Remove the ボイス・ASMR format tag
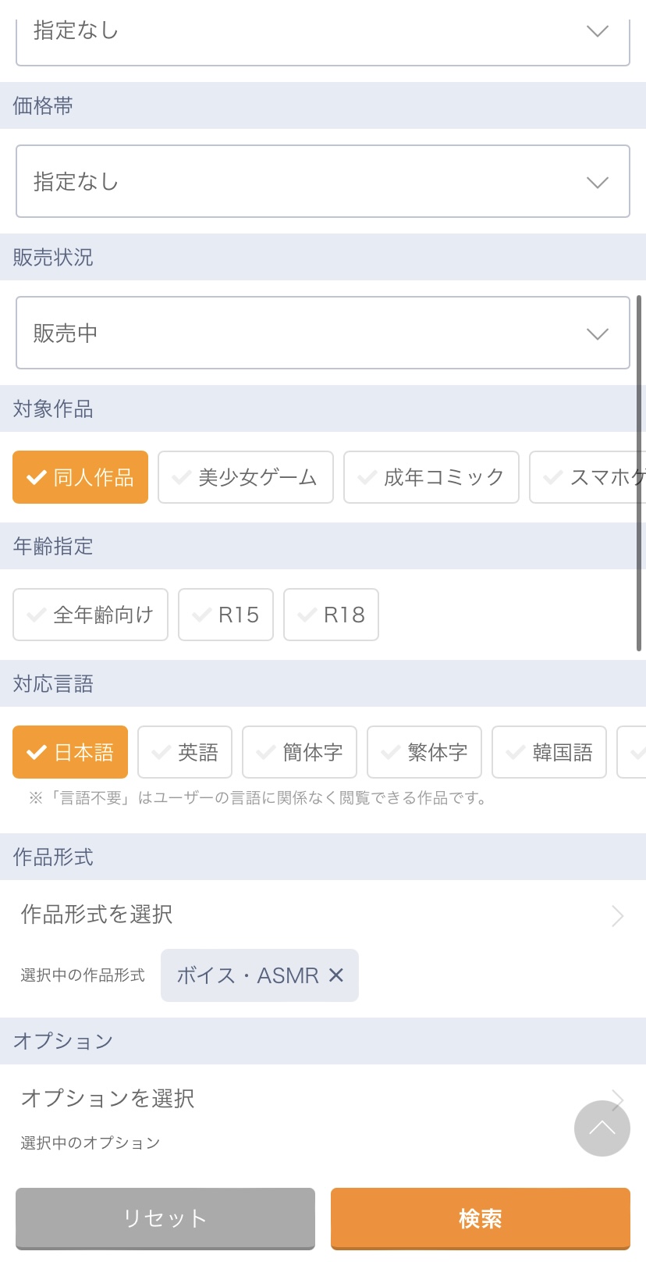 point(336,975)
